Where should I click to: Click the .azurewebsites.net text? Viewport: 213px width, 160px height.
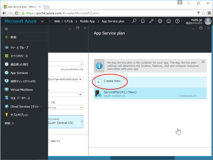[72, 69]
